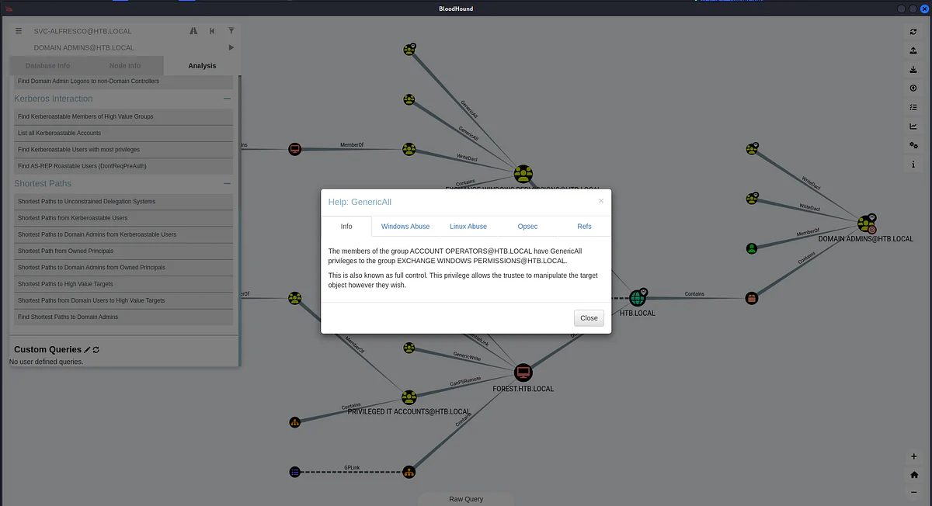This screenshot has height=506, width=932.
Task: Run Shortest Paths from Kerberoastable Users
Action: click(123, 218)
